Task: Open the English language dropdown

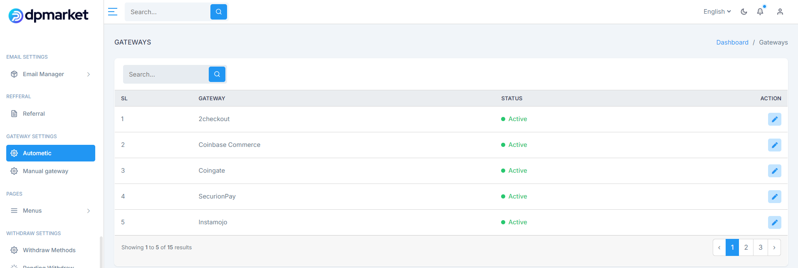Action: click(717, 12)
